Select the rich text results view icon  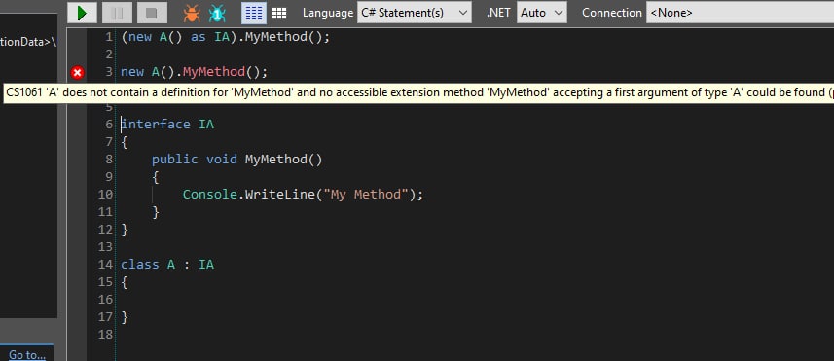(x=254, y=13)
